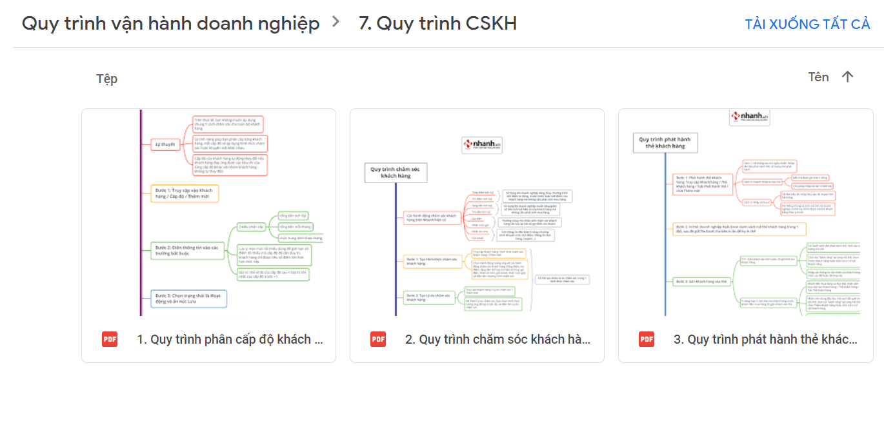Click the PDF icon next to file 3
884x423 pixels.
coord(647,339)
